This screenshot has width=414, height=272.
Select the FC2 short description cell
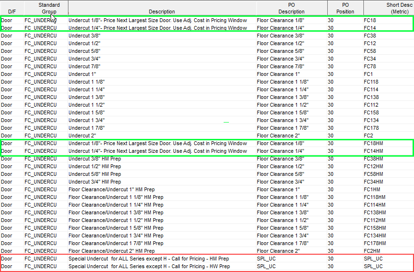tap(388, 136)
